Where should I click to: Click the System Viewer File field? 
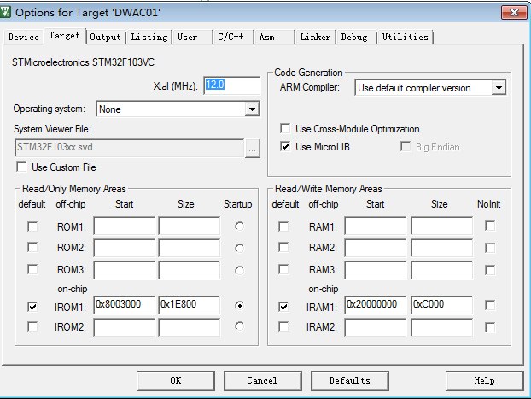point(130,148)
